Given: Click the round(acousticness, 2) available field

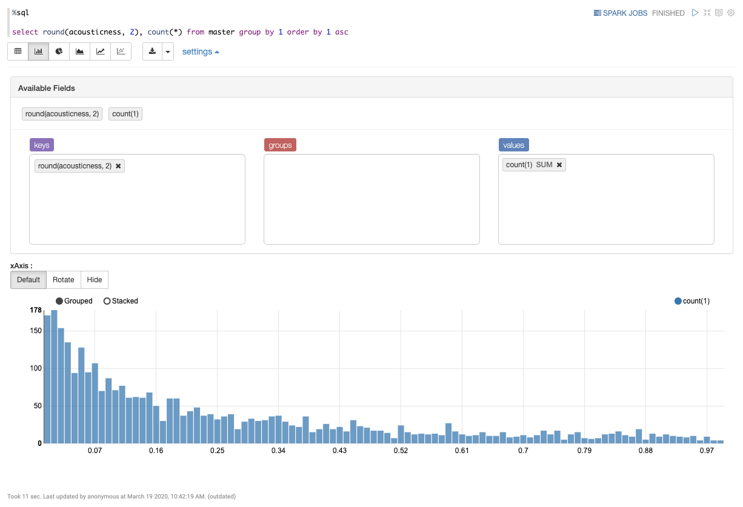Looking at the screenshot, I should (62, 114).
